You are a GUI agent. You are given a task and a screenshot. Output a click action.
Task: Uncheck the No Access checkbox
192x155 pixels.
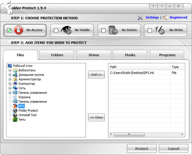point(9,30)
